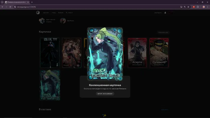Open the browser three-dot menu
The image size is (210, 118).
click(208, 7)
